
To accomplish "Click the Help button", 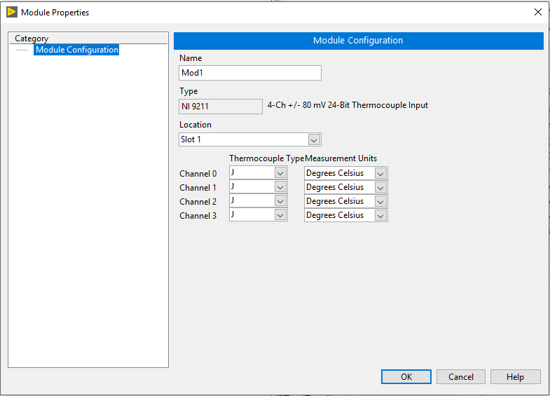I will click(x=515, y=376).
